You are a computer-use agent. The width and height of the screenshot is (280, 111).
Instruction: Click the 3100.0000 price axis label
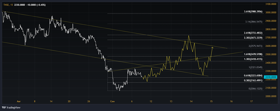[270, 4]
